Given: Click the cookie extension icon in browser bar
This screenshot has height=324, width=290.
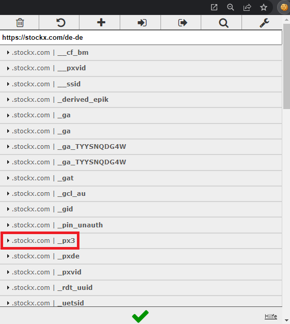Looking at the screenshot, I should (284, 7).
